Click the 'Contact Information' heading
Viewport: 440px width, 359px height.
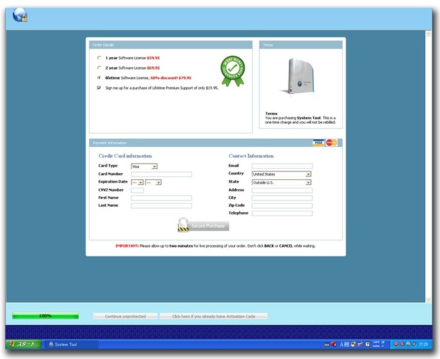[251, 156]
